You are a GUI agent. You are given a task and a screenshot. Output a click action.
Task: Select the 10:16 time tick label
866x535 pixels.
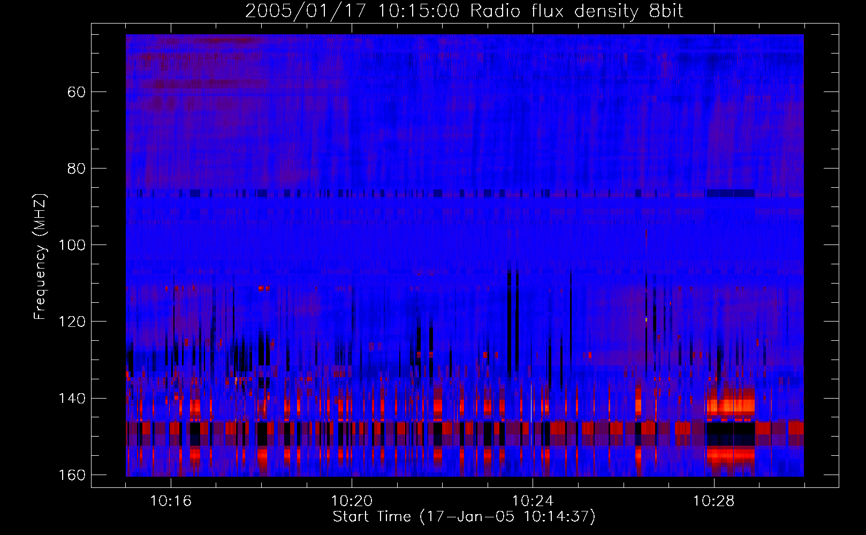coord(171,501)
